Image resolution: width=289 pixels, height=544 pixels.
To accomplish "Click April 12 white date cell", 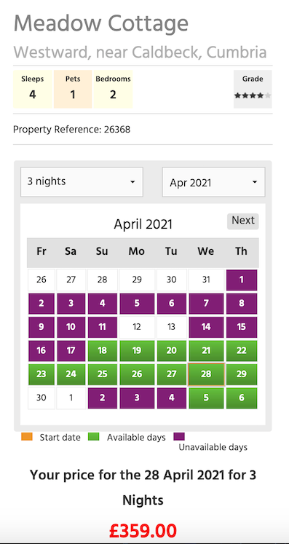I will pos(137,327).
